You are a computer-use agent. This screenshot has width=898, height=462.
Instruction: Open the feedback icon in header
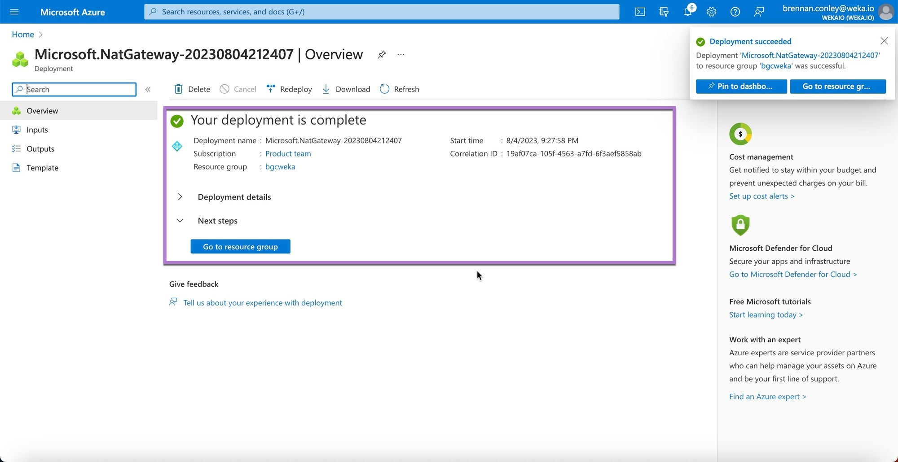coord(759,12)
